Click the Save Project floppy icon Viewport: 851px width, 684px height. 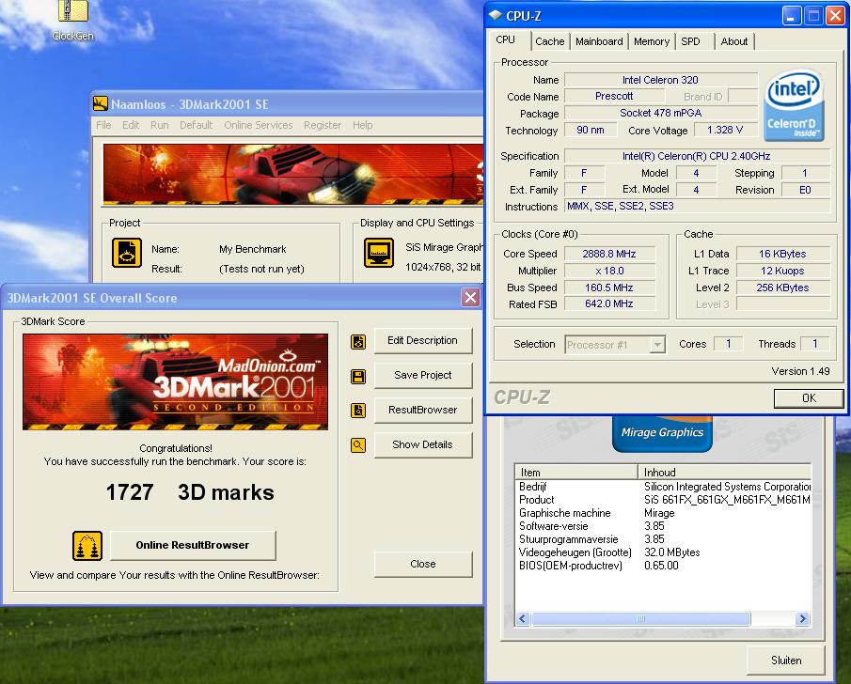pyautogui.click(x=358, y=377)
